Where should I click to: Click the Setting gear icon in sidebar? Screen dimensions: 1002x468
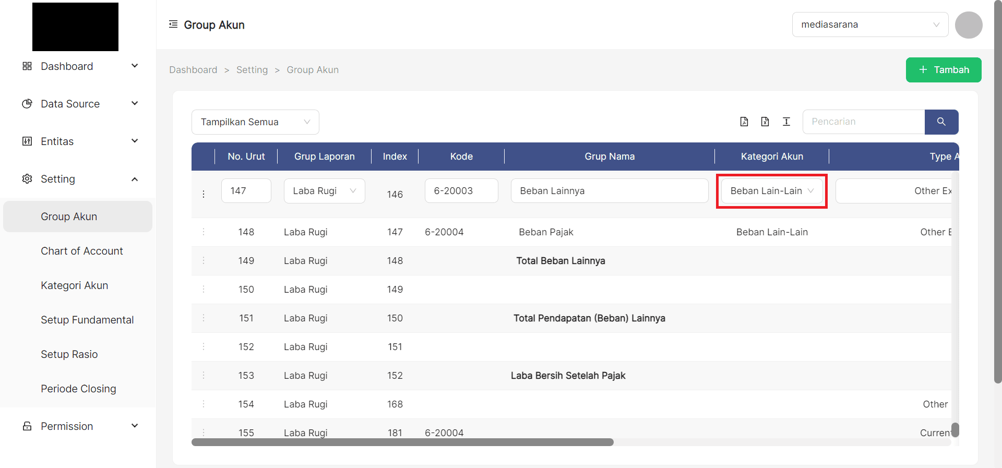pos(27,179)
